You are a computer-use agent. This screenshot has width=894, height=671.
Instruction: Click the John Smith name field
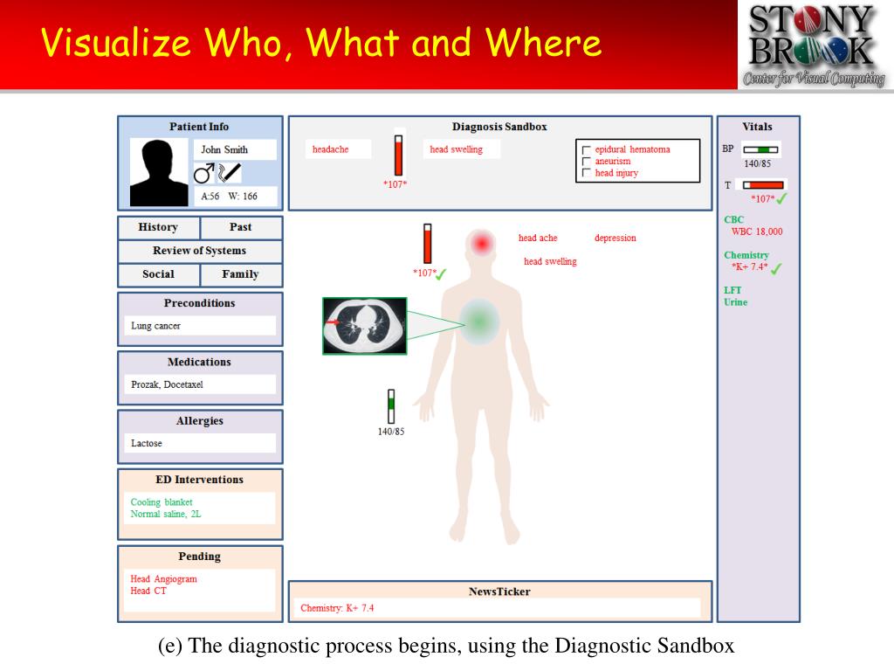click(235, 149)
